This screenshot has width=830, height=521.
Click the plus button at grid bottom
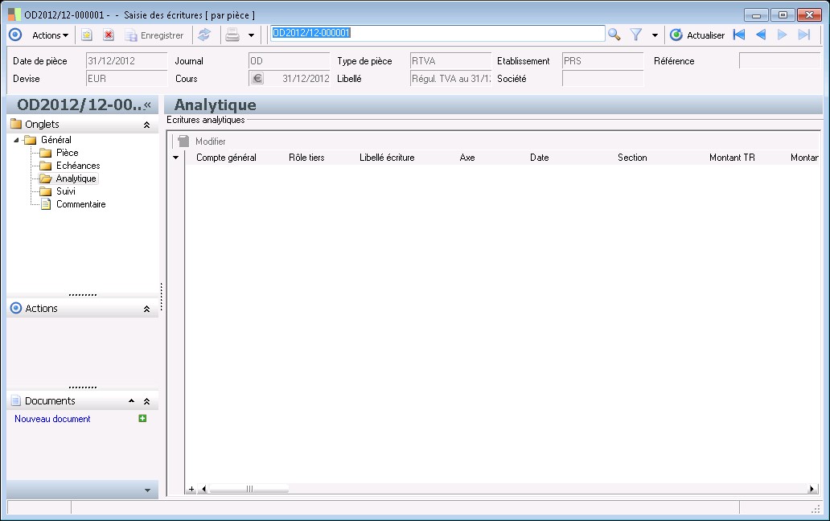pyautogui.click(x=191, y=490)
